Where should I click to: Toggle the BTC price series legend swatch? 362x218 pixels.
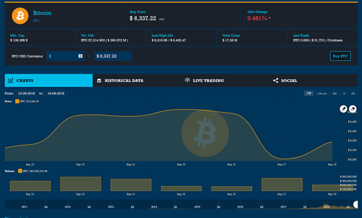point(17,101)
